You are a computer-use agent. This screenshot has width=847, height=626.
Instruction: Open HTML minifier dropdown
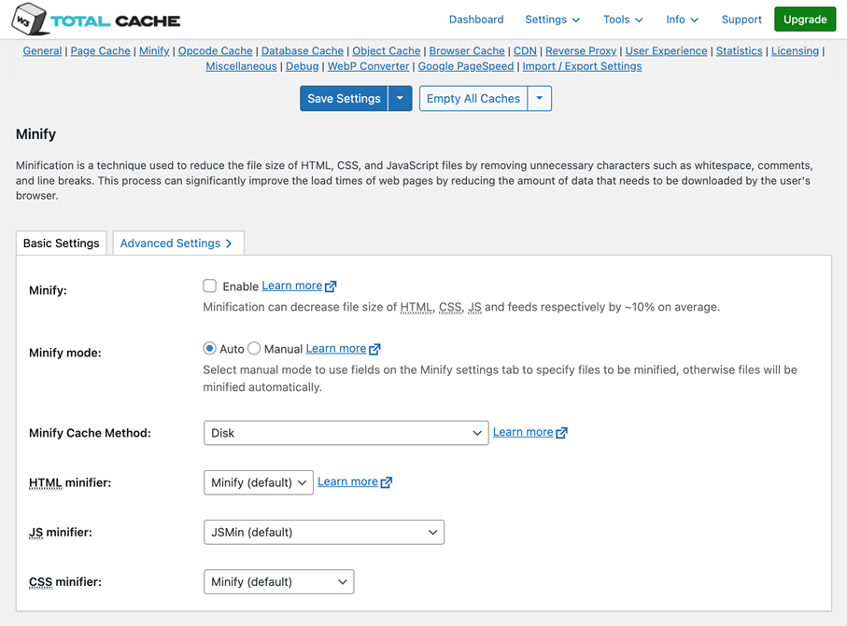258,482
